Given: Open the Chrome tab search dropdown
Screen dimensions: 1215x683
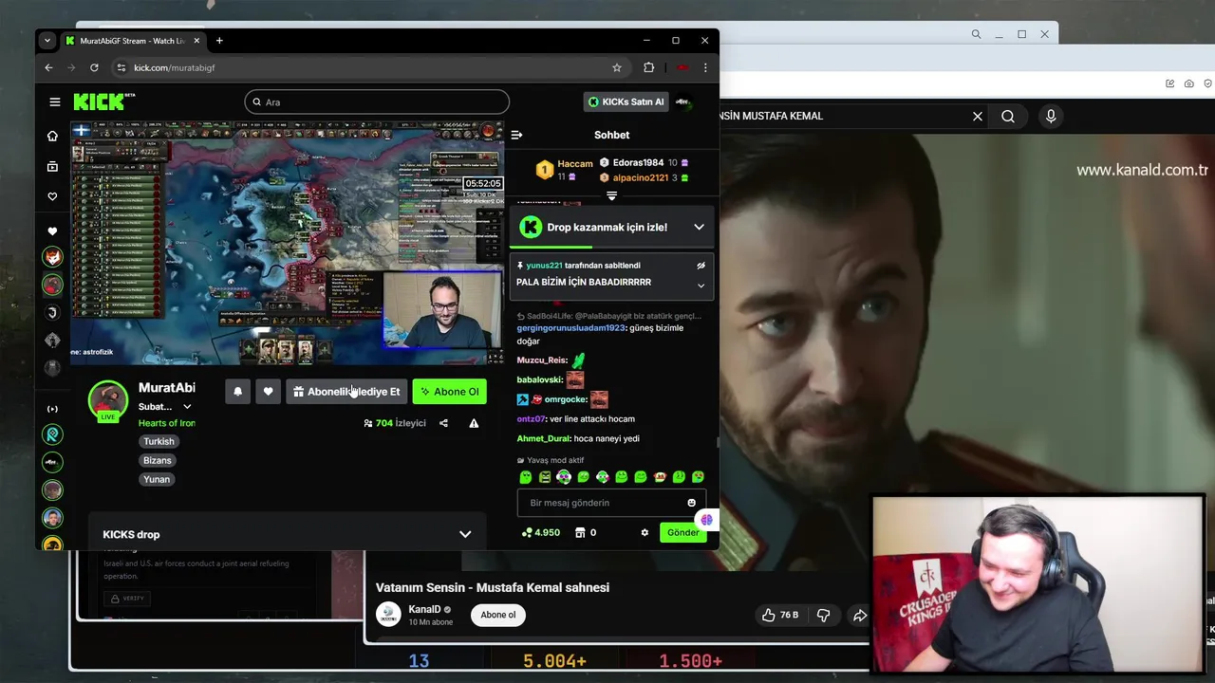Looking at the screenshot, I should pos(47,41).
